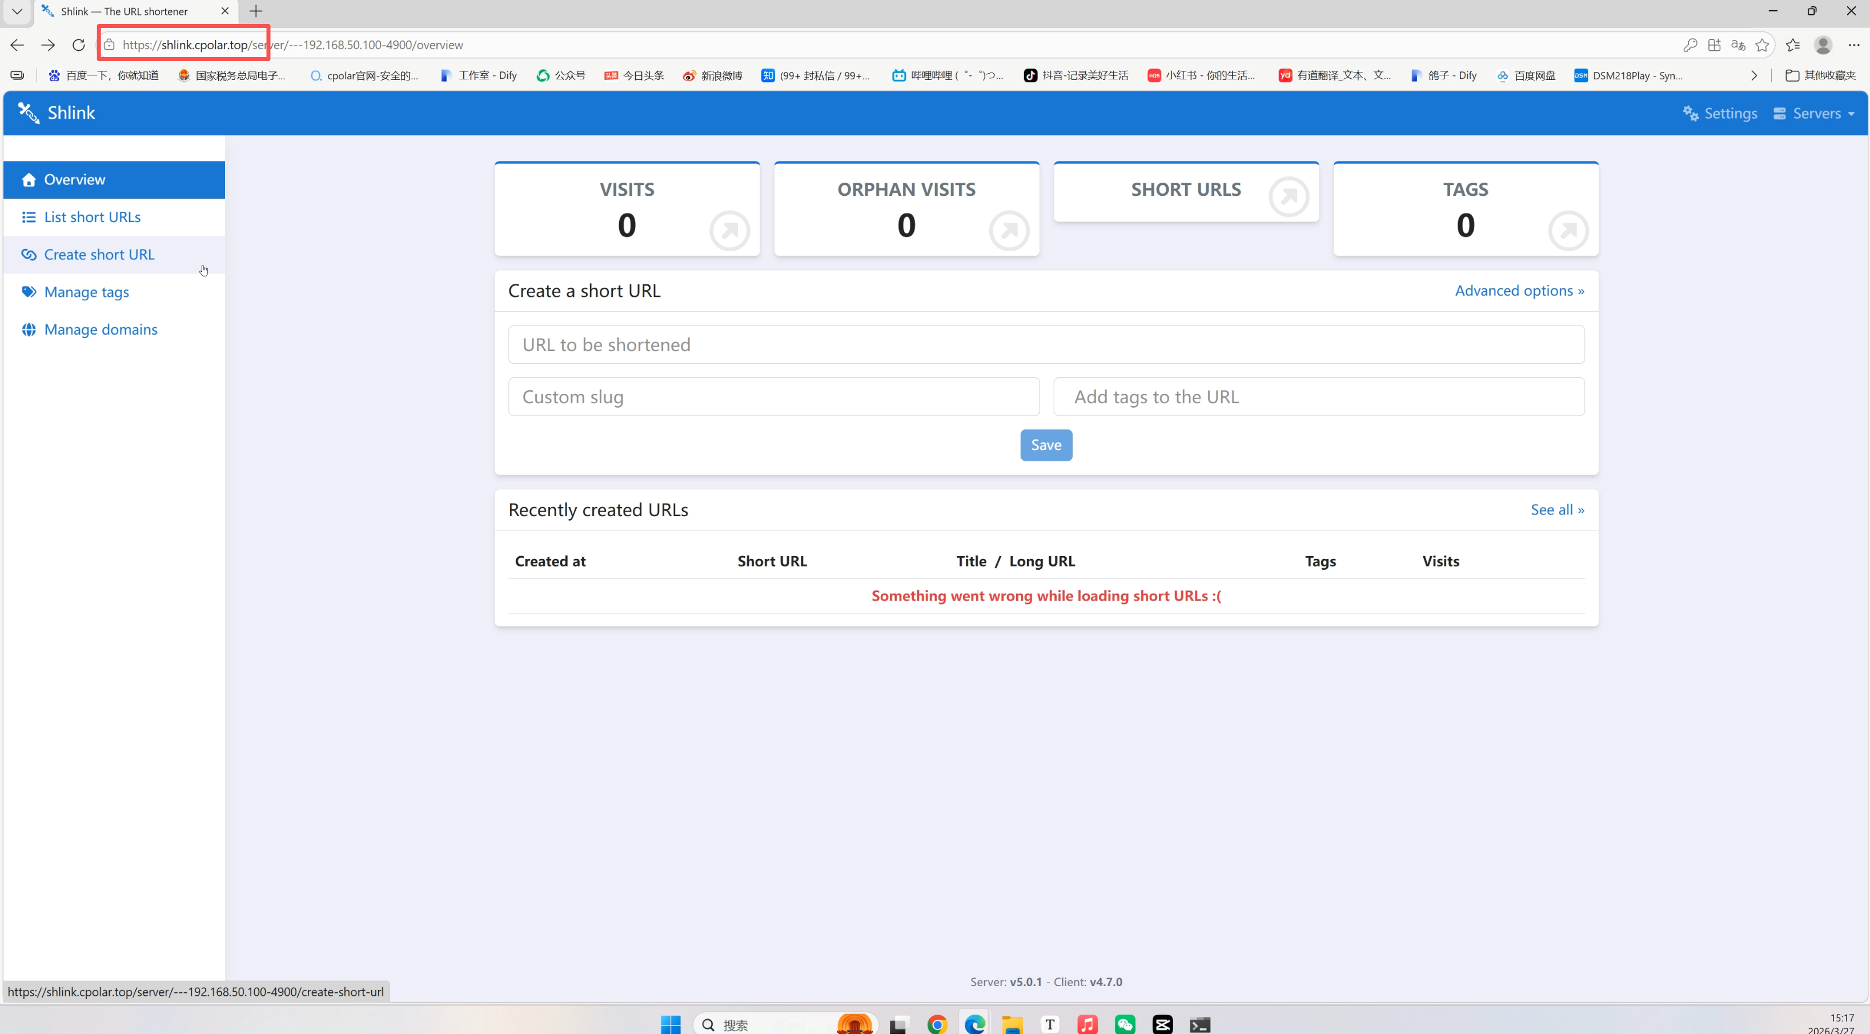Favorite this page with star icon
This screenshot has width=1870, height=1034.
tap(1762, 45)
